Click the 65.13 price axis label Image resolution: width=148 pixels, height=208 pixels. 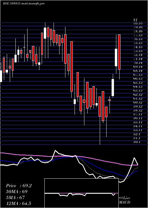[x=138, y=83]
